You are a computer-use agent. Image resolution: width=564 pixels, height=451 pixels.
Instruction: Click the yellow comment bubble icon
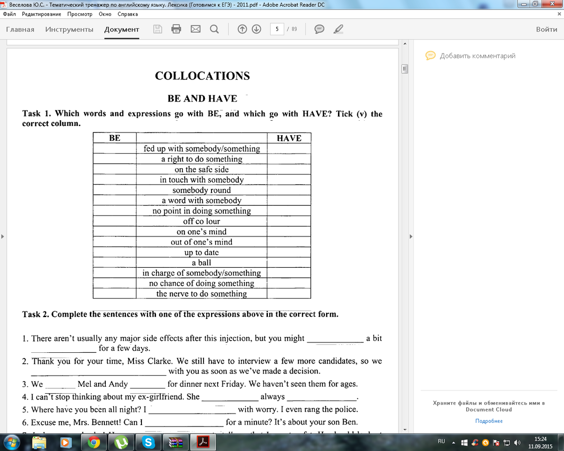[x=430, y=55]
